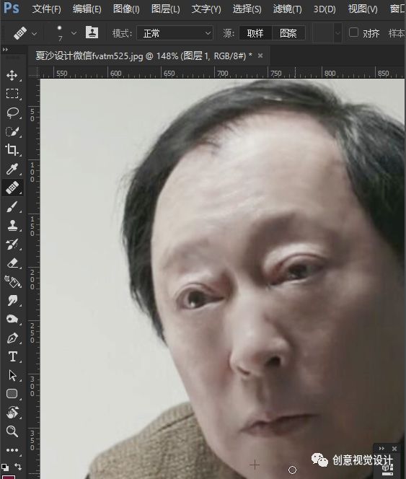Swap foreground and background colors
Screen dimensions: 406x479
tap(18, 467)
